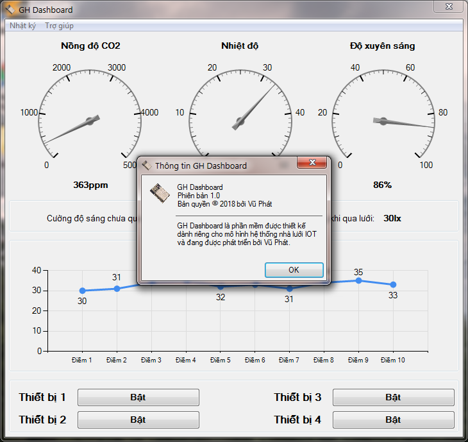Click the Điểm 5 axis label
Viewport: 468px width, 442px height.
(221, 360)
